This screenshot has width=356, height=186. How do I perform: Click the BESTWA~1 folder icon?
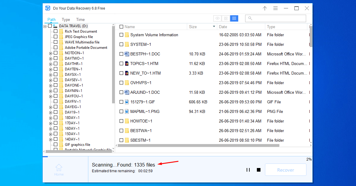(127, 131)
